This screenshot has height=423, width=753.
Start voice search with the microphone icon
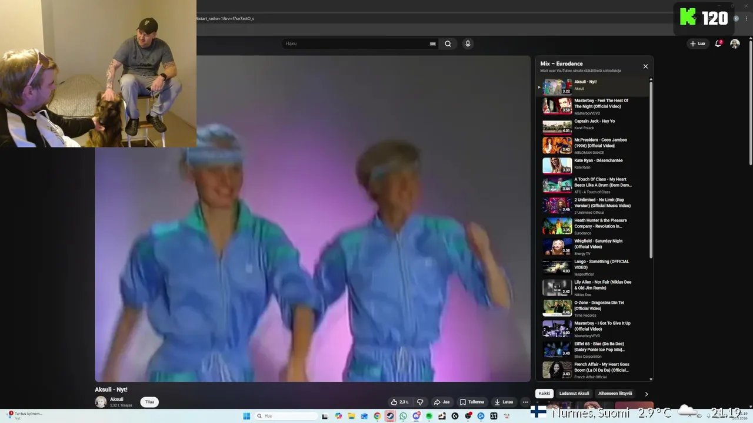point(468,43)
